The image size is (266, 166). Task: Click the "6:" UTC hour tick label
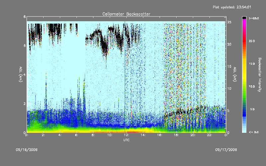77,135
